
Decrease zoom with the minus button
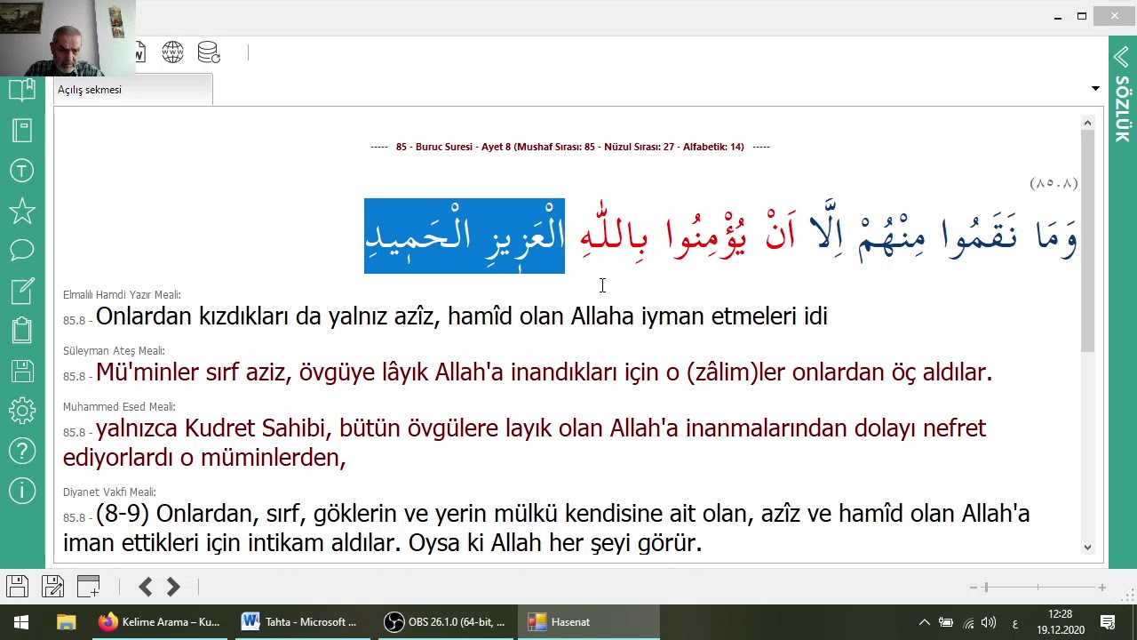click(x=974, y=588)
